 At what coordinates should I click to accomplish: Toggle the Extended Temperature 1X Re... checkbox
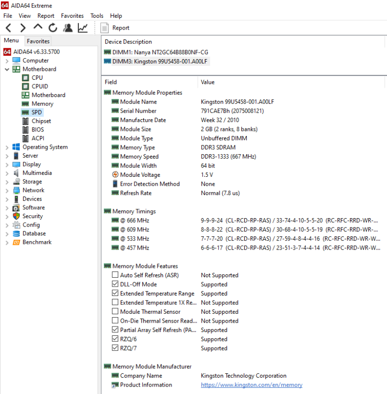115,302
